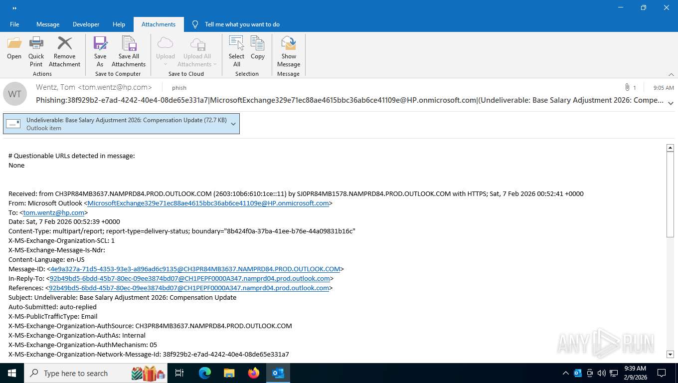Click the Windows taskbar search box
This screenshot has height=383, width=678.
coord(96,373)
